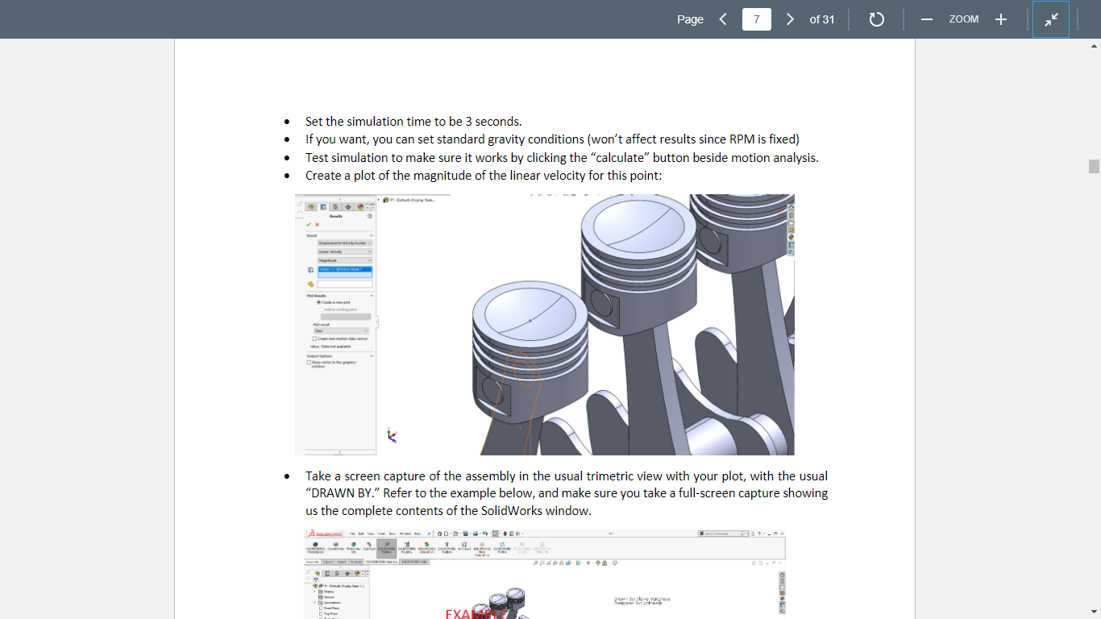Open the Magnitude dropdown
The height and width of the screenshot is (619, 1101).
(369, 260)
